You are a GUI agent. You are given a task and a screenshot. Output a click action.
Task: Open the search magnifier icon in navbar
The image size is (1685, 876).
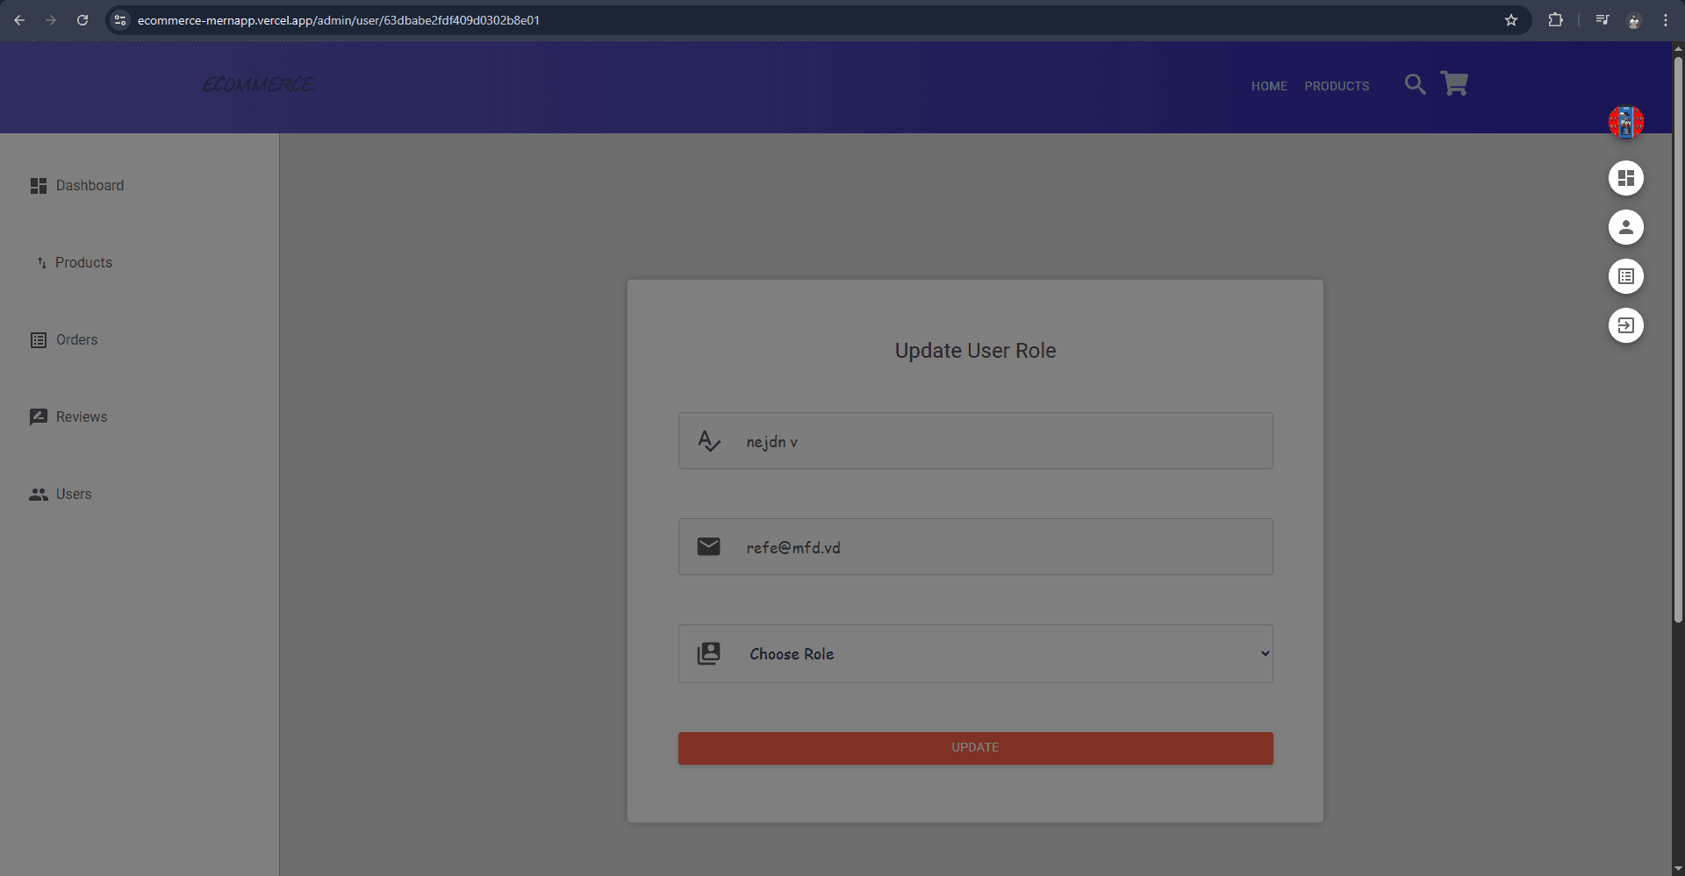1415,84
